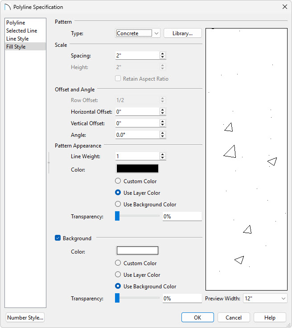The image size is (292, 328).
Task: Select the Fill Style panel
Action: pos(25,47)
